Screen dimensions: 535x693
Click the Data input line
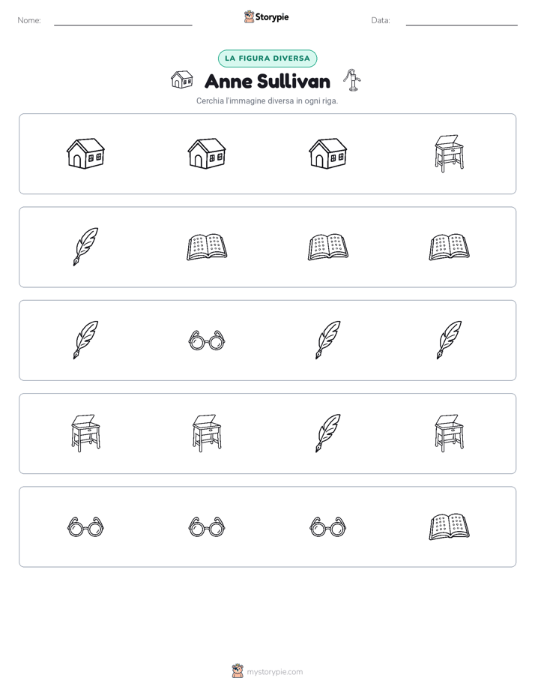point(462,21)
